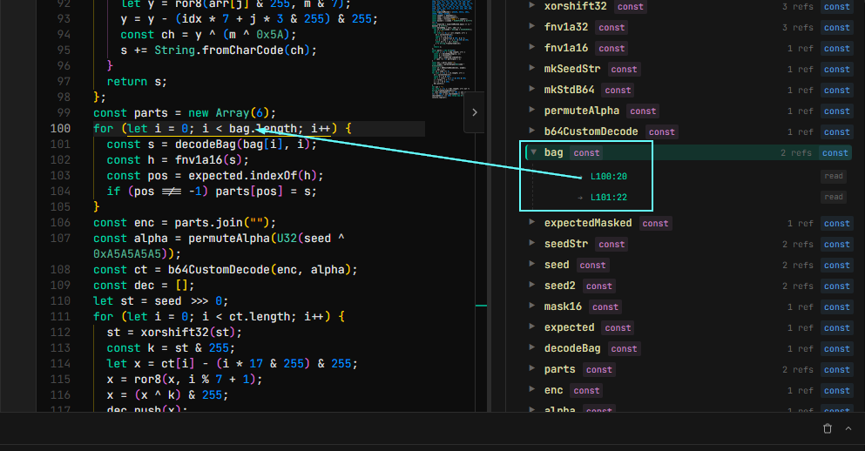This screenshot has width=865, height=451.
Task: Expand the fnv1a32 symbol row
Action: (531, 26)
